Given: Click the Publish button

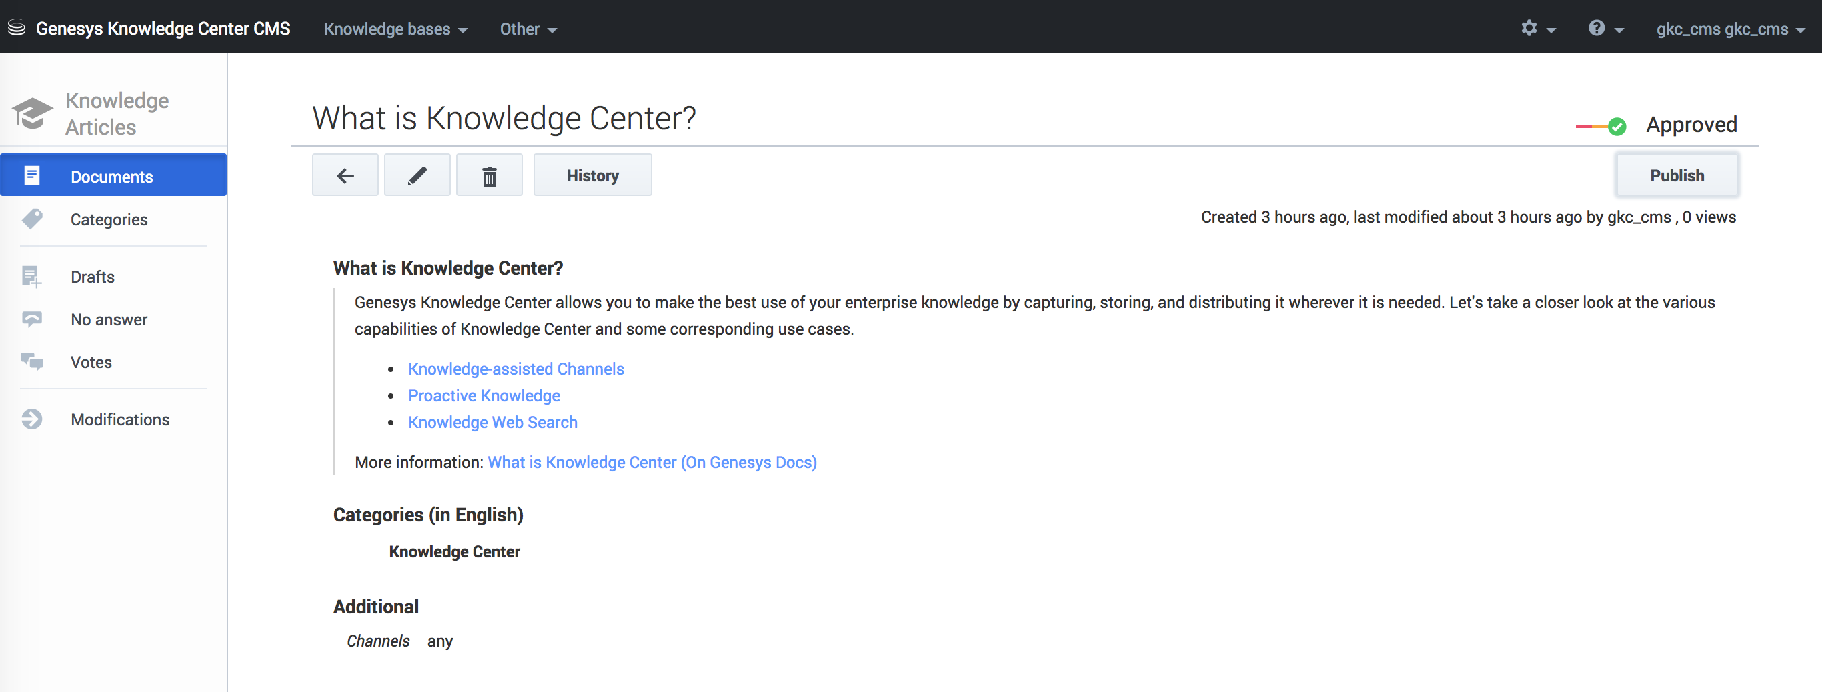Looking at the screenshot, I should tap(1677, 175).
